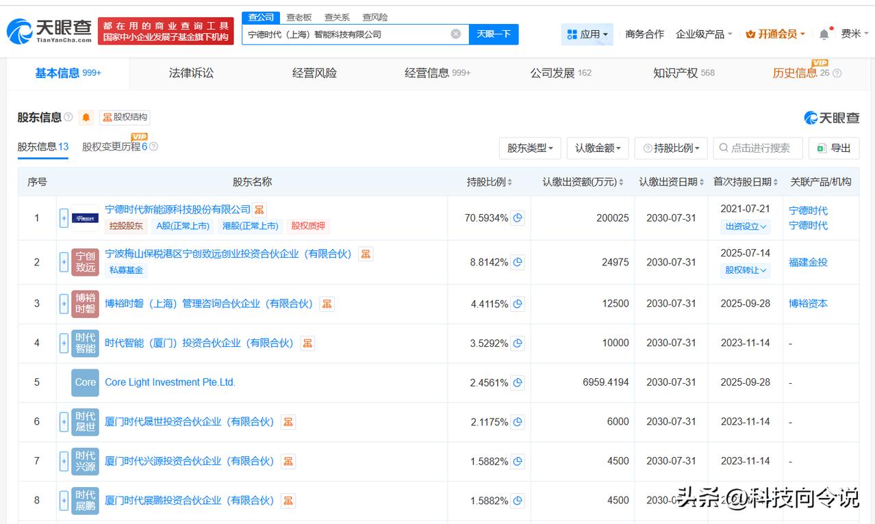Expand row 1 shareholder with plus toggle

point(64,218)
